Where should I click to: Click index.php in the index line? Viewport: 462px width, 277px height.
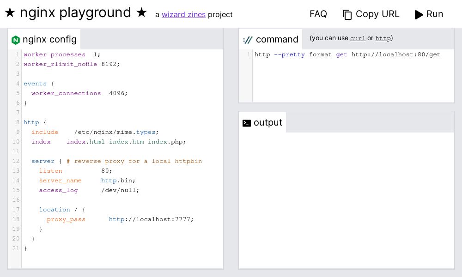[x=165, y=142]
